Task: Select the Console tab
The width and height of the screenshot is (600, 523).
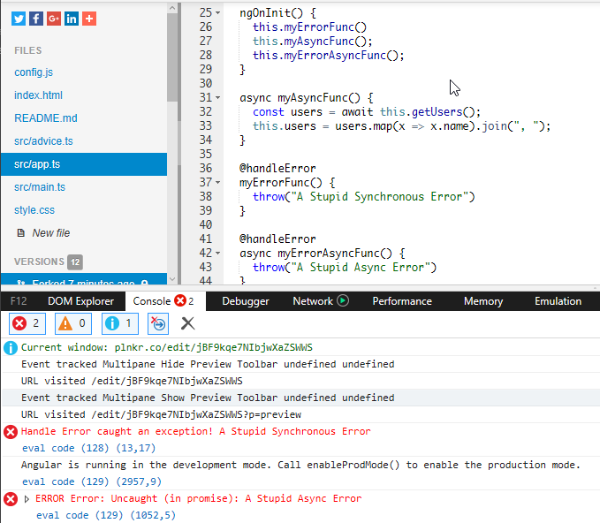Action: (x=165, y=301)
